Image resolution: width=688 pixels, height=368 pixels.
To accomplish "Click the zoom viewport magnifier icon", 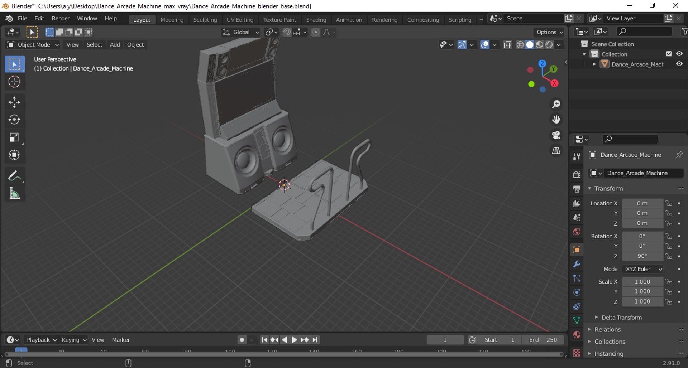I will coord(556,104).
